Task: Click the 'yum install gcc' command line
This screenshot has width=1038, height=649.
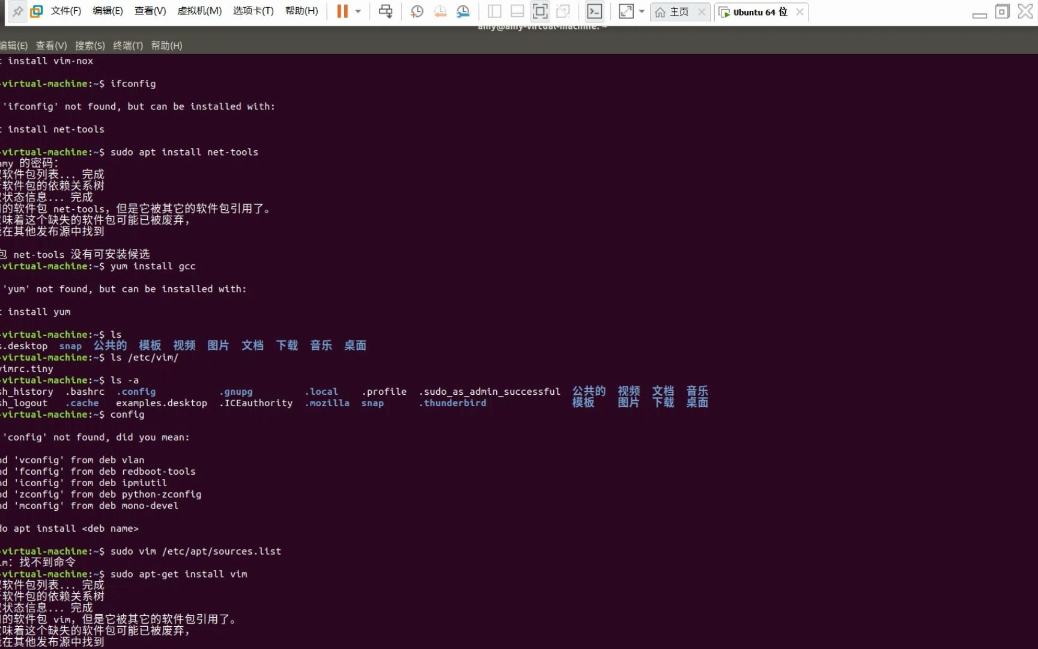Action: click(x=153, y=266)
